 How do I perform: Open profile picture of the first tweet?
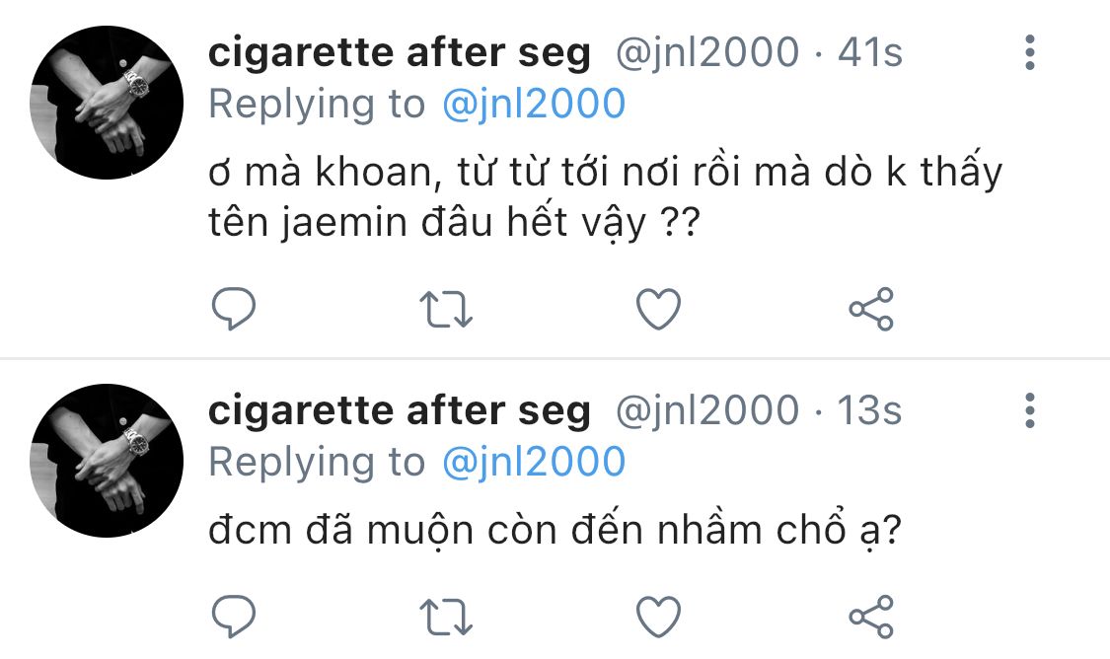click(x=107, y=103)
